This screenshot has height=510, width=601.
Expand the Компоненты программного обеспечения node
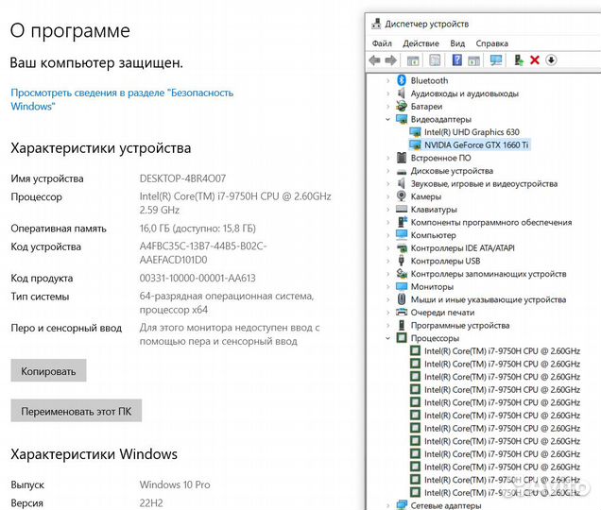(x=387, y=222)
